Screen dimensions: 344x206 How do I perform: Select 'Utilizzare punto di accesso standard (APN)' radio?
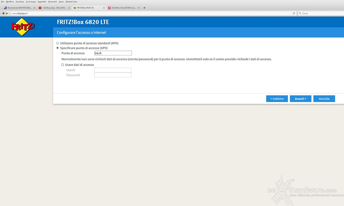(x=57, y=43)
